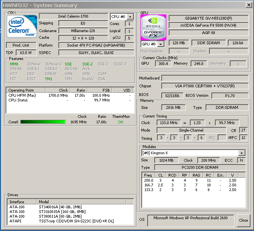Click the 63.5 W TDP field
The height and width of the screenshot is (231, 254).
tap(26, 53)
